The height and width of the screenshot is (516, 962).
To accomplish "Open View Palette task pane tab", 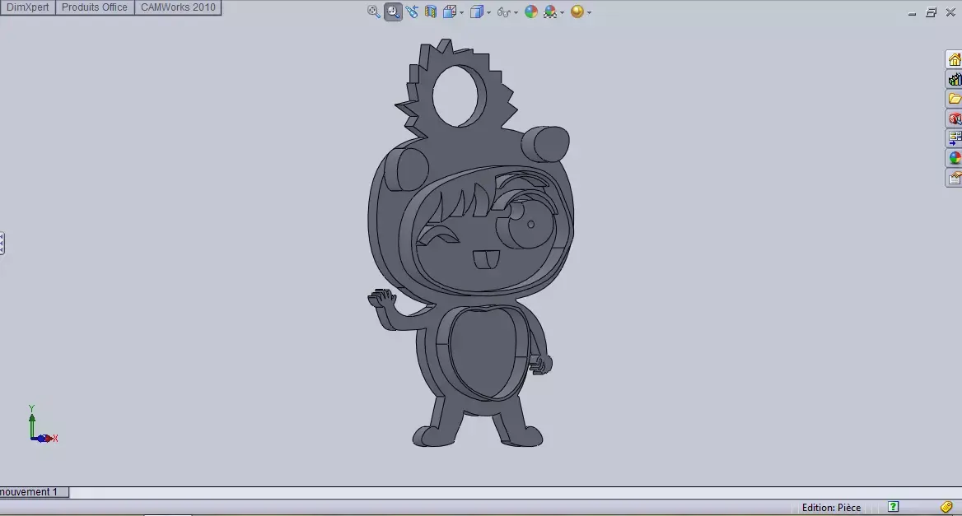I will click(x=954, y=138).
